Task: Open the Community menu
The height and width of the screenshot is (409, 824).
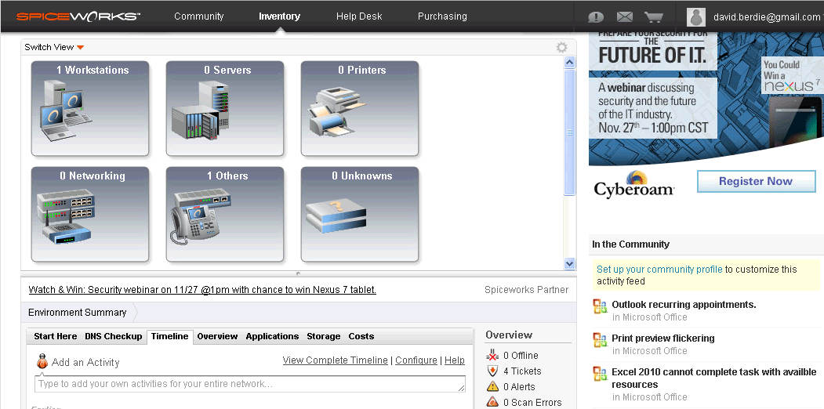Action: pos(198,16)
